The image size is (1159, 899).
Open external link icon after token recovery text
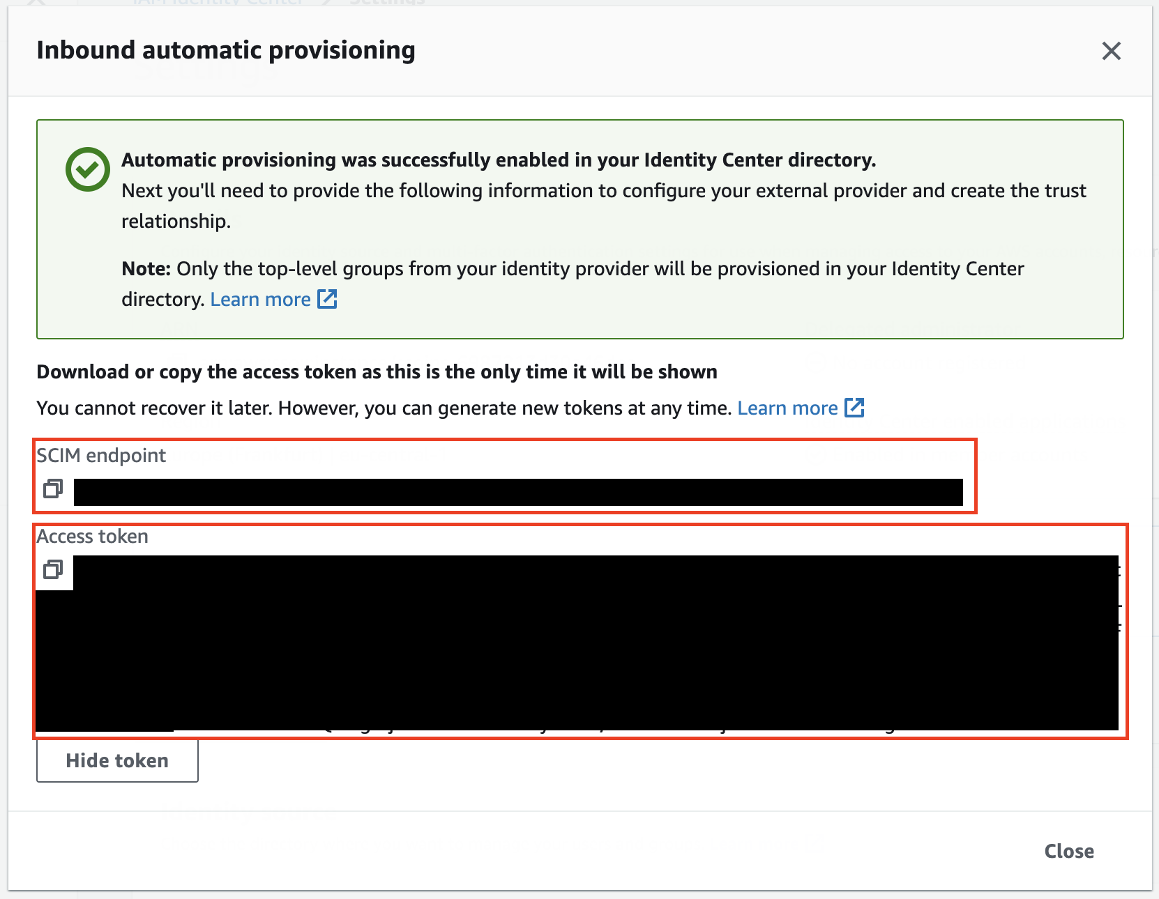[854, 408]
